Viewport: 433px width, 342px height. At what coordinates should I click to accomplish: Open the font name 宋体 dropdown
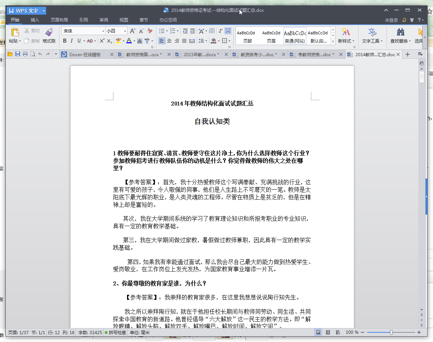pyautogui.click(x=103, y=31)
